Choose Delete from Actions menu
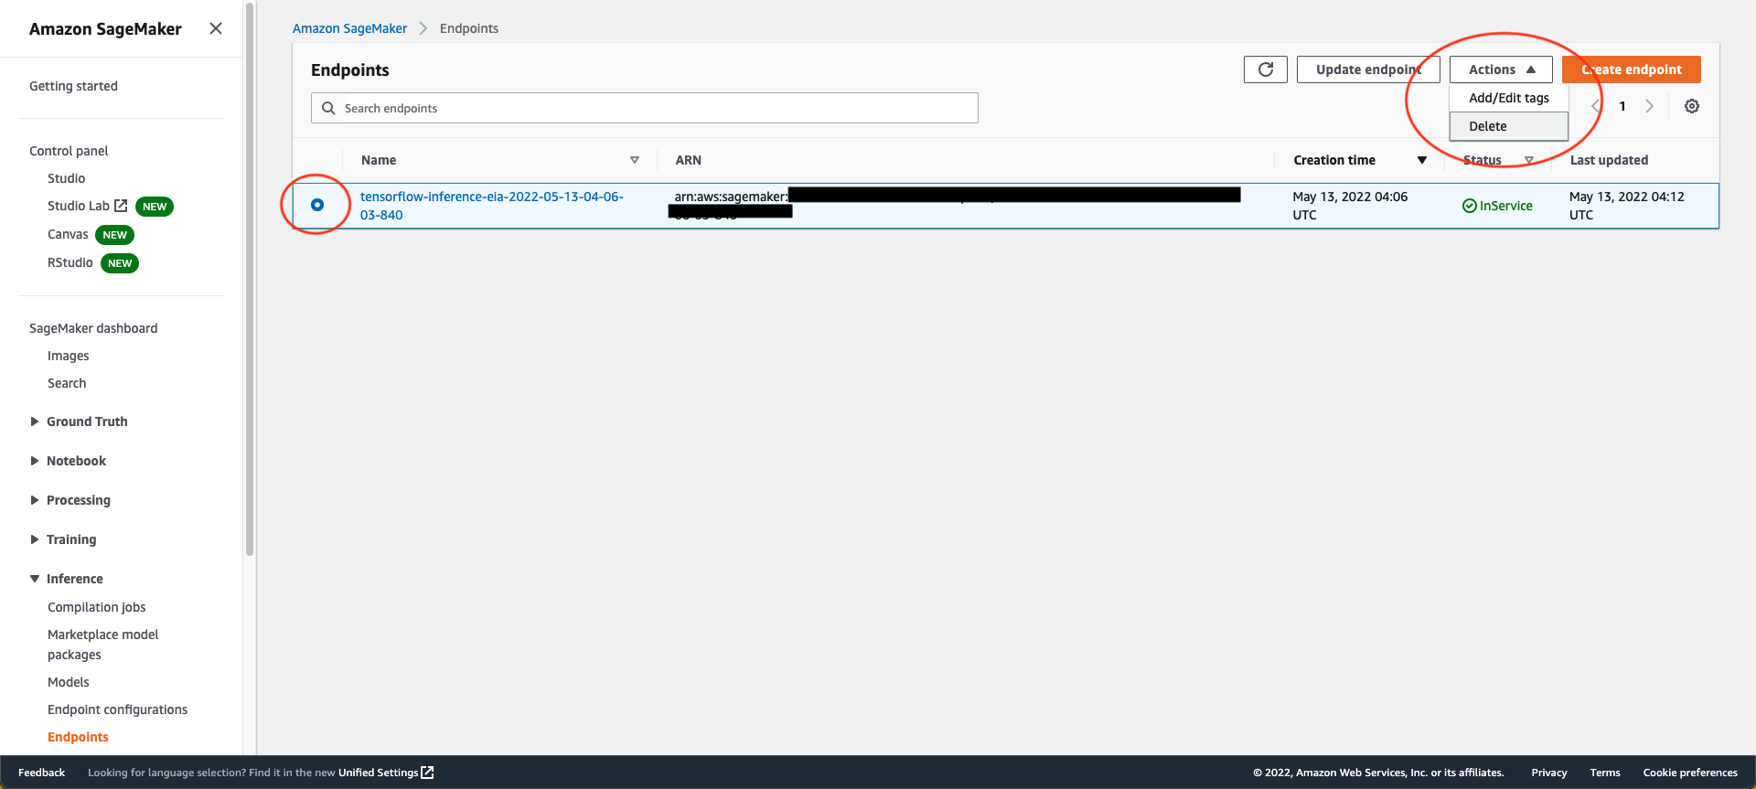The image size is (1756, 789). pyautogui.click(x=1509, y=126)
